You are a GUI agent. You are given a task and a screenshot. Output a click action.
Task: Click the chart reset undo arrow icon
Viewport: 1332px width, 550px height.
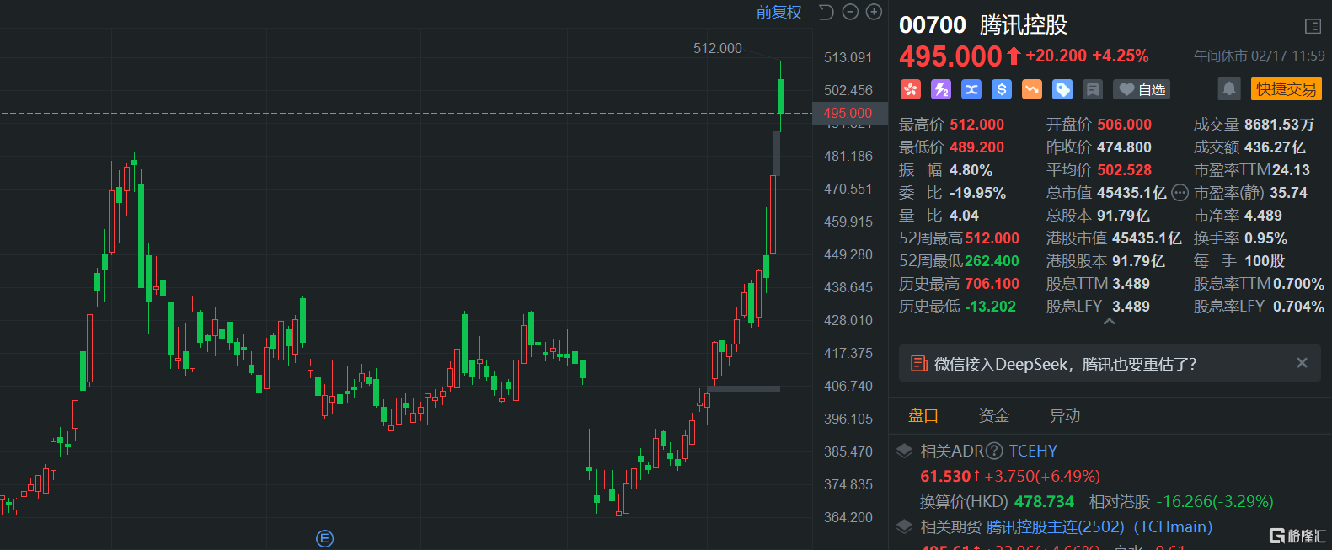coord(826,12)
